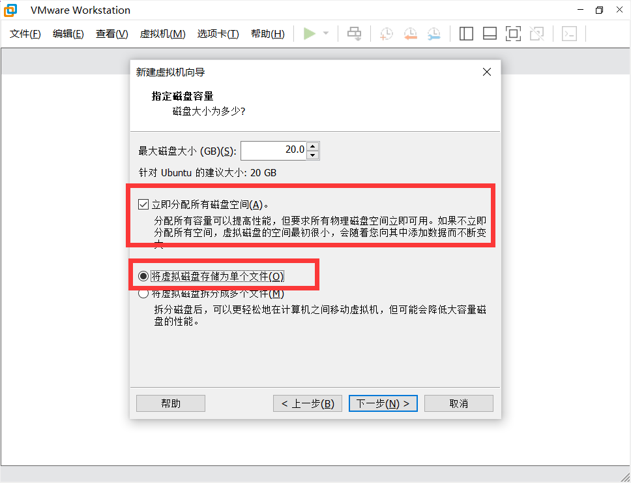Image resolution: width=631 pixels, height=483 pixels.
Task: Close the 新建虚拟机向导 dialog
Action: pyautogui.click(x=487, y=72)
